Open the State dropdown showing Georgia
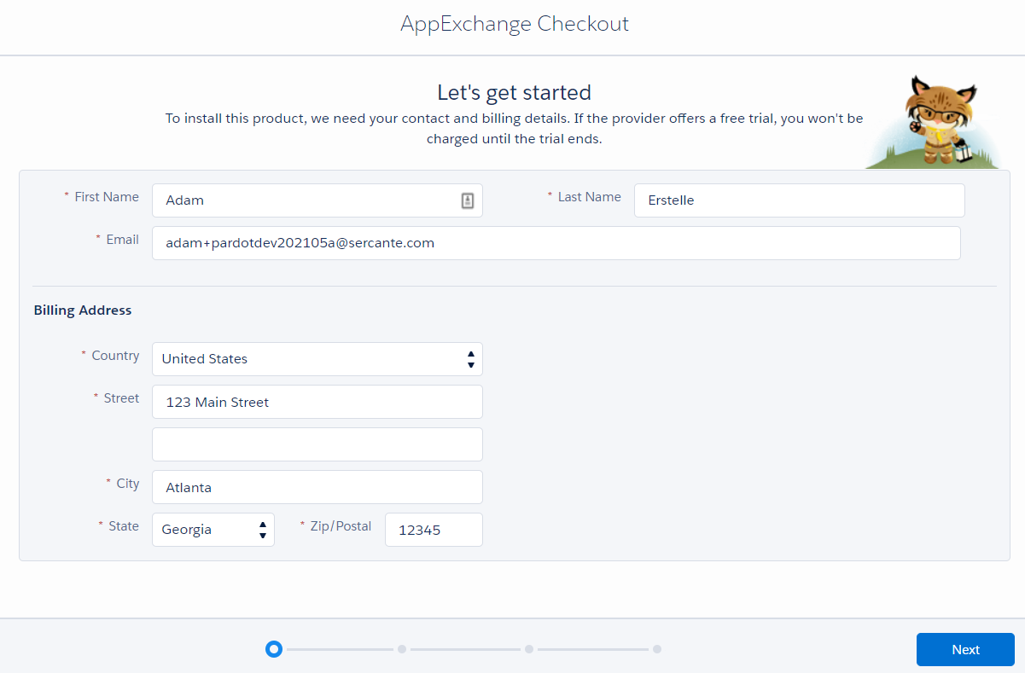 pos(213,530)
